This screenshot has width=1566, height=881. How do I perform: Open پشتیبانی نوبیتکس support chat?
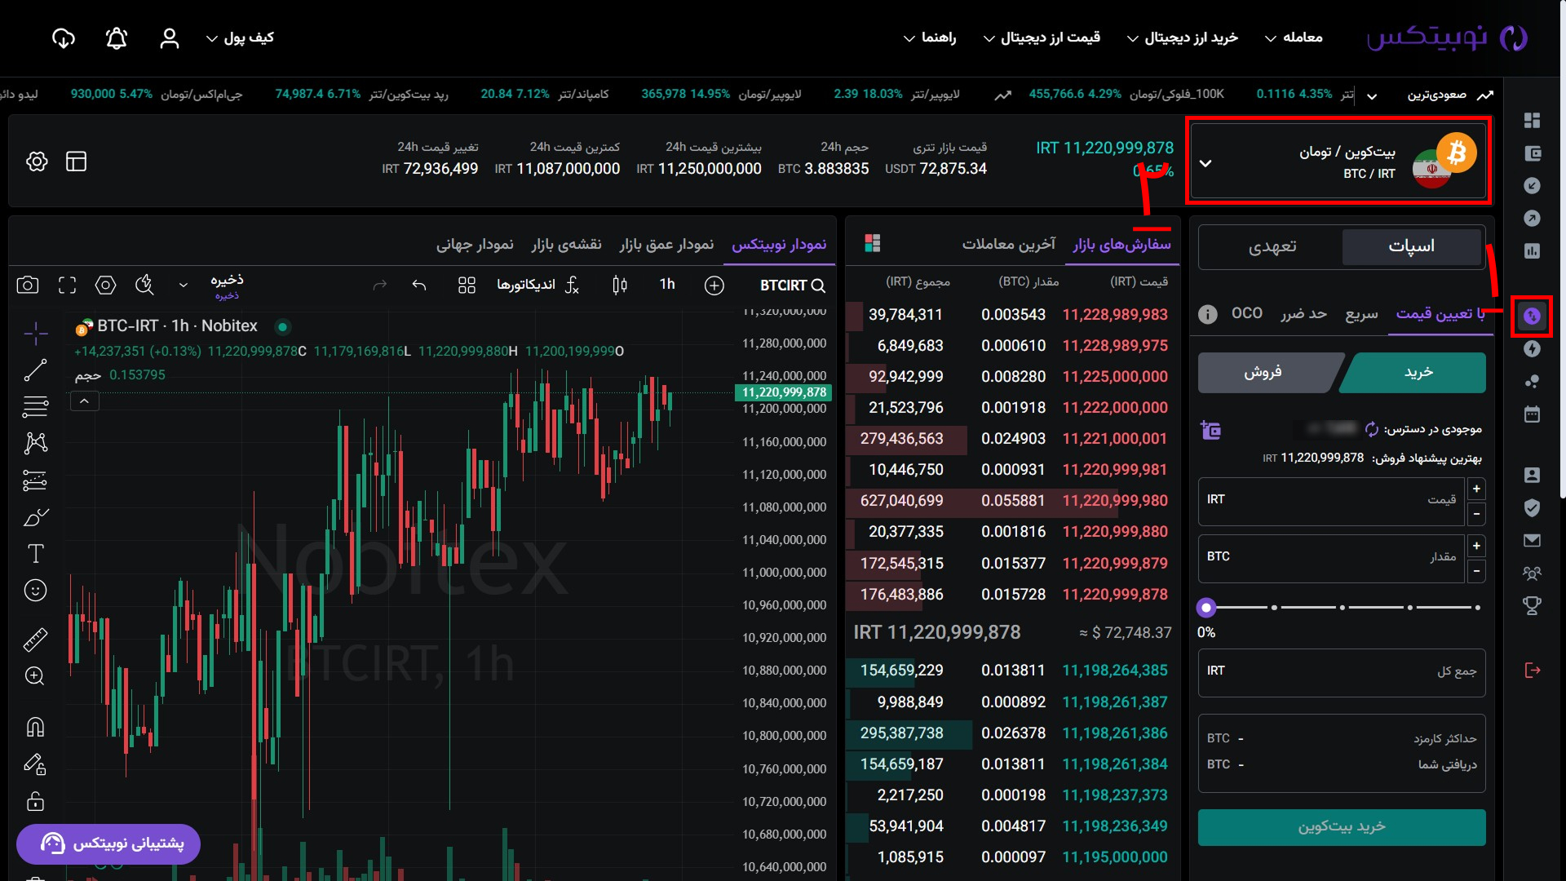coord(108,843)
